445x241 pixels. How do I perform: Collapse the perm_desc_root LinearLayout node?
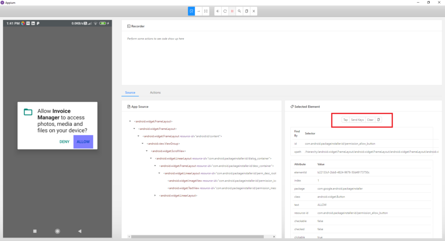click(x=159, y=173)
